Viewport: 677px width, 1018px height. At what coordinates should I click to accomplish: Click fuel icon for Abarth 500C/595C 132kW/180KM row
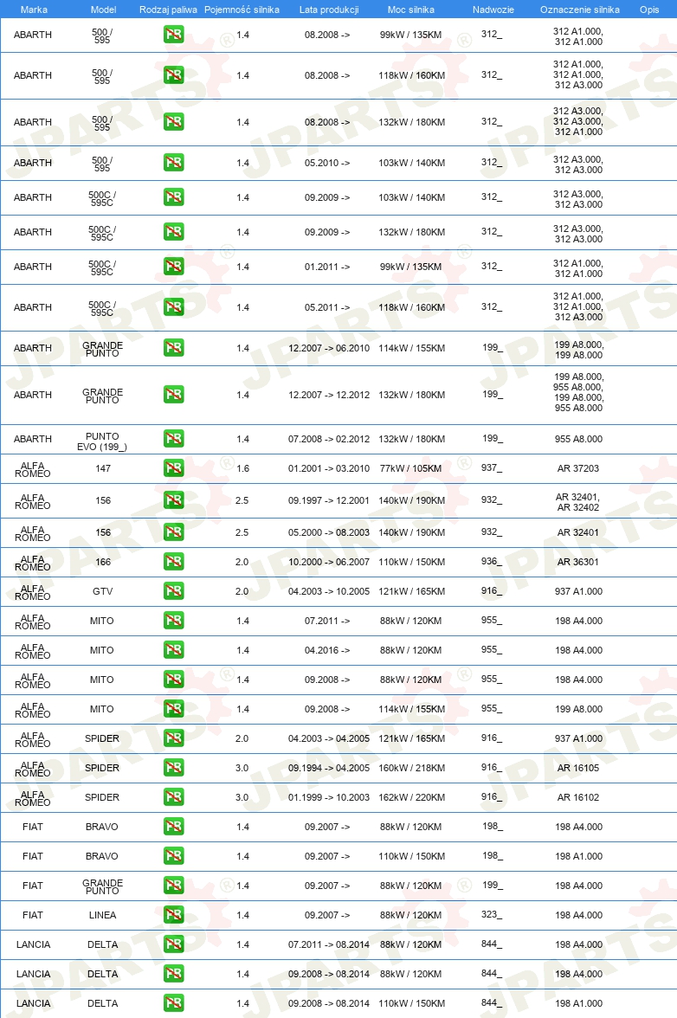[173, 232]
